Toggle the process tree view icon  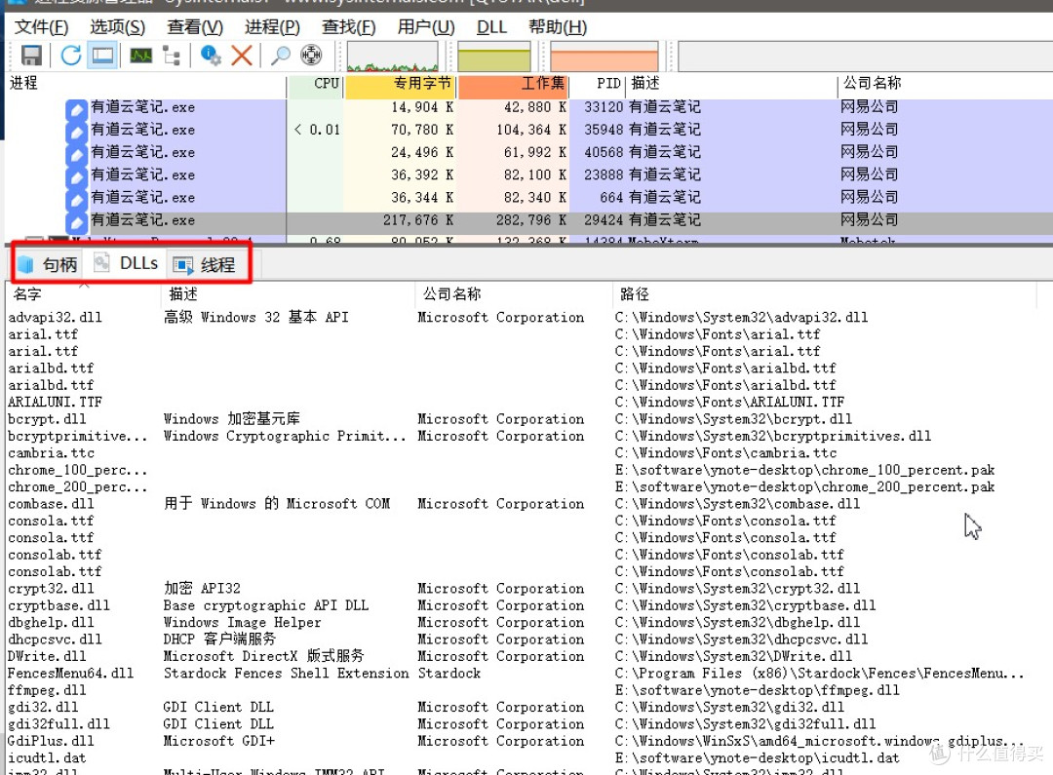pyautogui.click(x=172, y=56)
